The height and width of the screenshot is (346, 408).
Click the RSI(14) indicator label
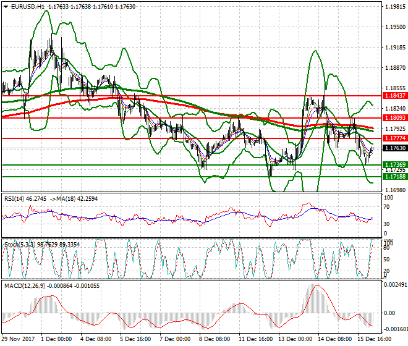coord(16,198)
